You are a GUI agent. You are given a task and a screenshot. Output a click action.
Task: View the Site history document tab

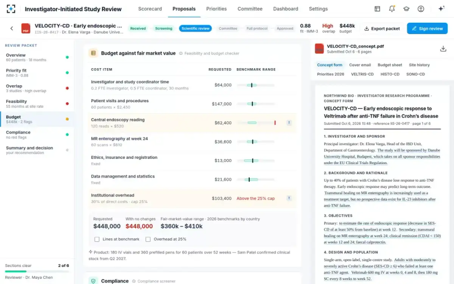pos(419,65)
